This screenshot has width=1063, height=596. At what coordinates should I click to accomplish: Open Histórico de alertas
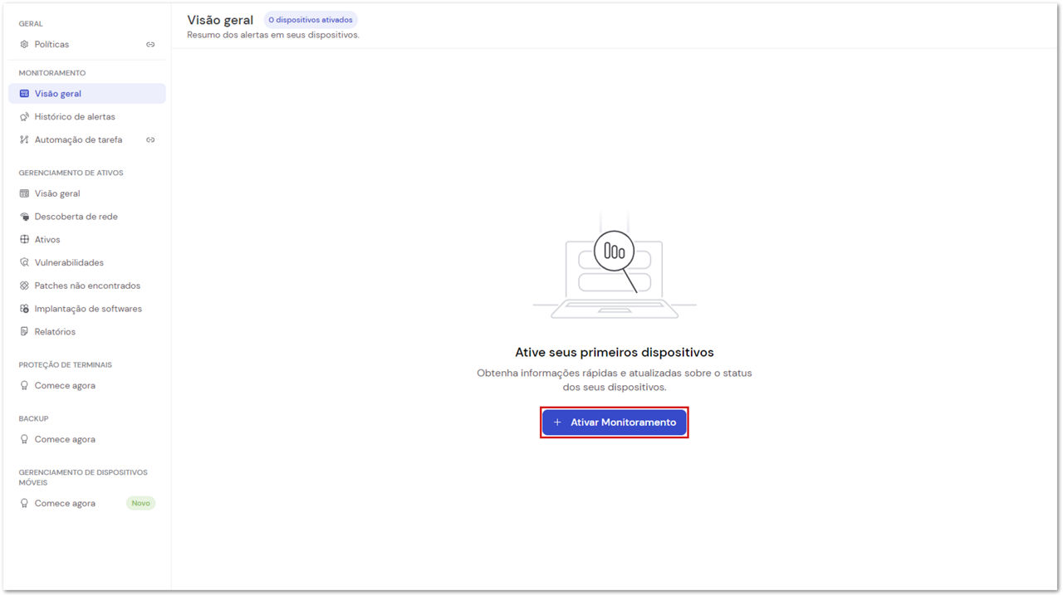(87, 117)
